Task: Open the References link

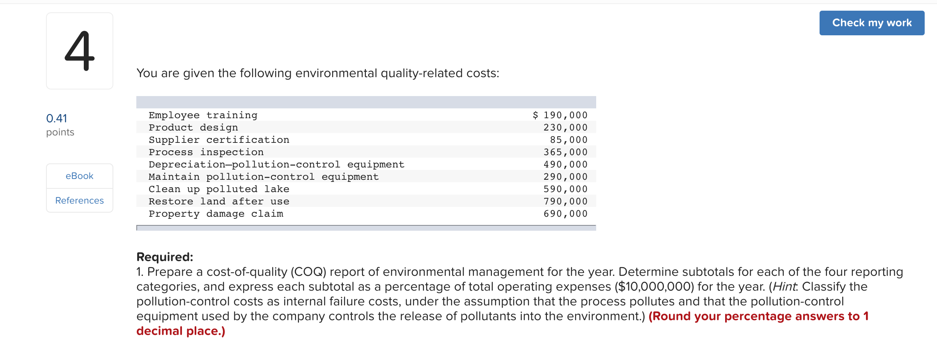Action: point(80,201)
